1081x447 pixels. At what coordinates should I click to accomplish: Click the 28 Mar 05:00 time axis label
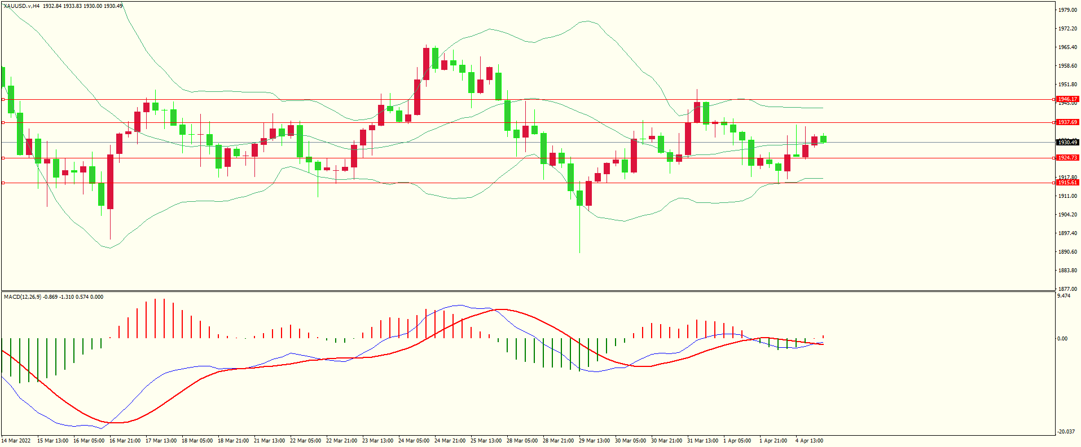coord(522,441)
